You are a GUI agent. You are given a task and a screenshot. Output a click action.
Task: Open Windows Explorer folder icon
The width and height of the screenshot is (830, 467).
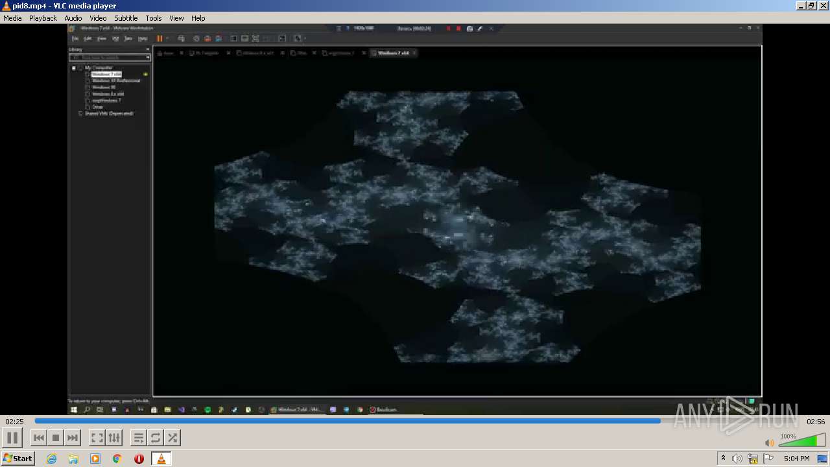click(73, 459)
